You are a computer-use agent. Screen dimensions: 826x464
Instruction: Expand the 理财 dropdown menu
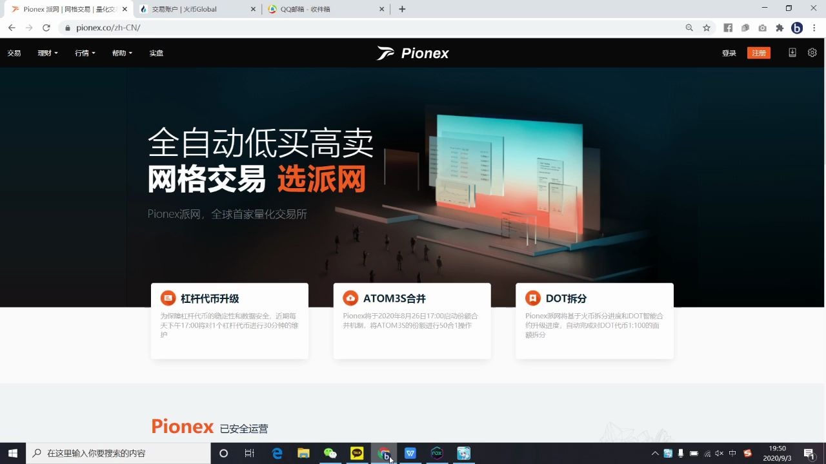tap(48, 53)
